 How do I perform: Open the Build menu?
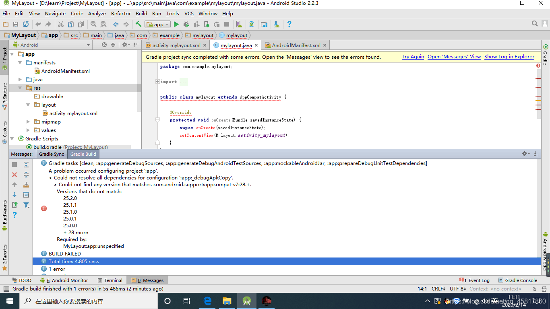coord(141,13)
